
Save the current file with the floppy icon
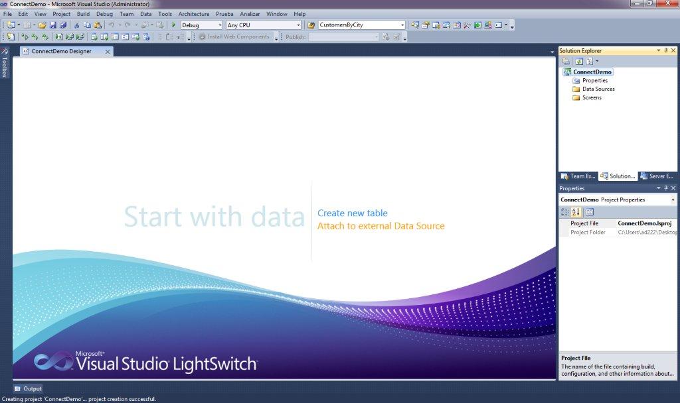(x=53, y=25)
